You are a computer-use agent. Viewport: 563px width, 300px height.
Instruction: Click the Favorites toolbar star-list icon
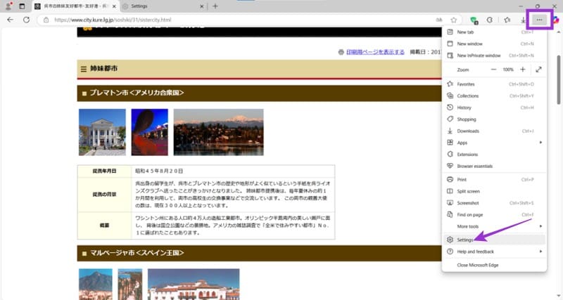pyautogui.click(x=507, y=20)
